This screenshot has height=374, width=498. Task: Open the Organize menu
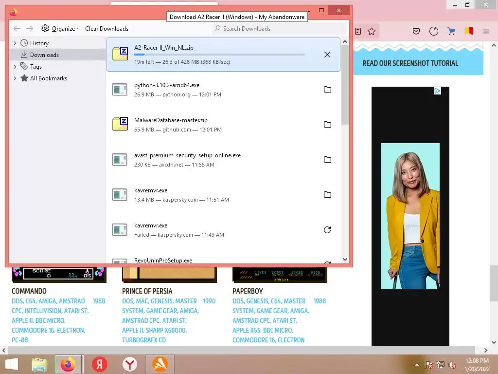click(x=60, y=29)
